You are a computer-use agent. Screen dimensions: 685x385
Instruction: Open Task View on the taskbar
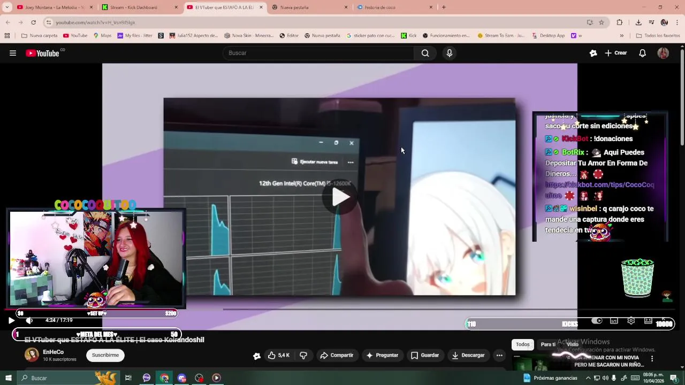click(128, 378)
